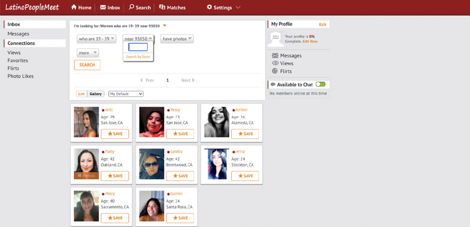
Task: Click the Settings gear icon
Action: pos(209,7)
